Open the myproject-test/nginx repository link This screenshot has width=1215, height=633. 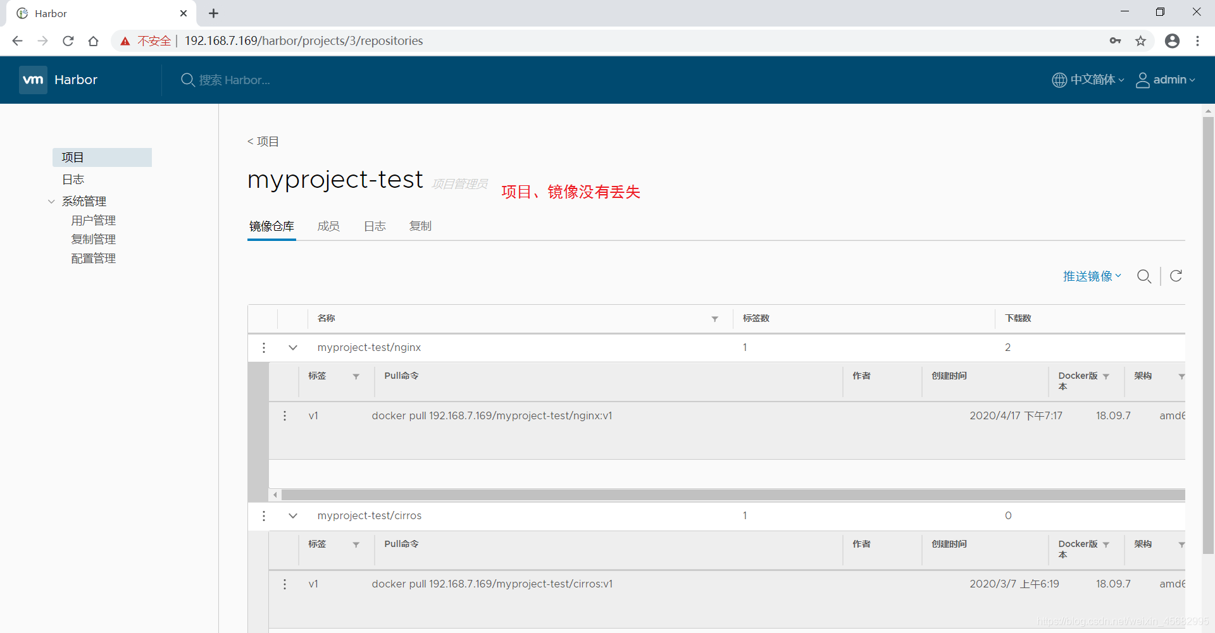[x=369, y=347]
